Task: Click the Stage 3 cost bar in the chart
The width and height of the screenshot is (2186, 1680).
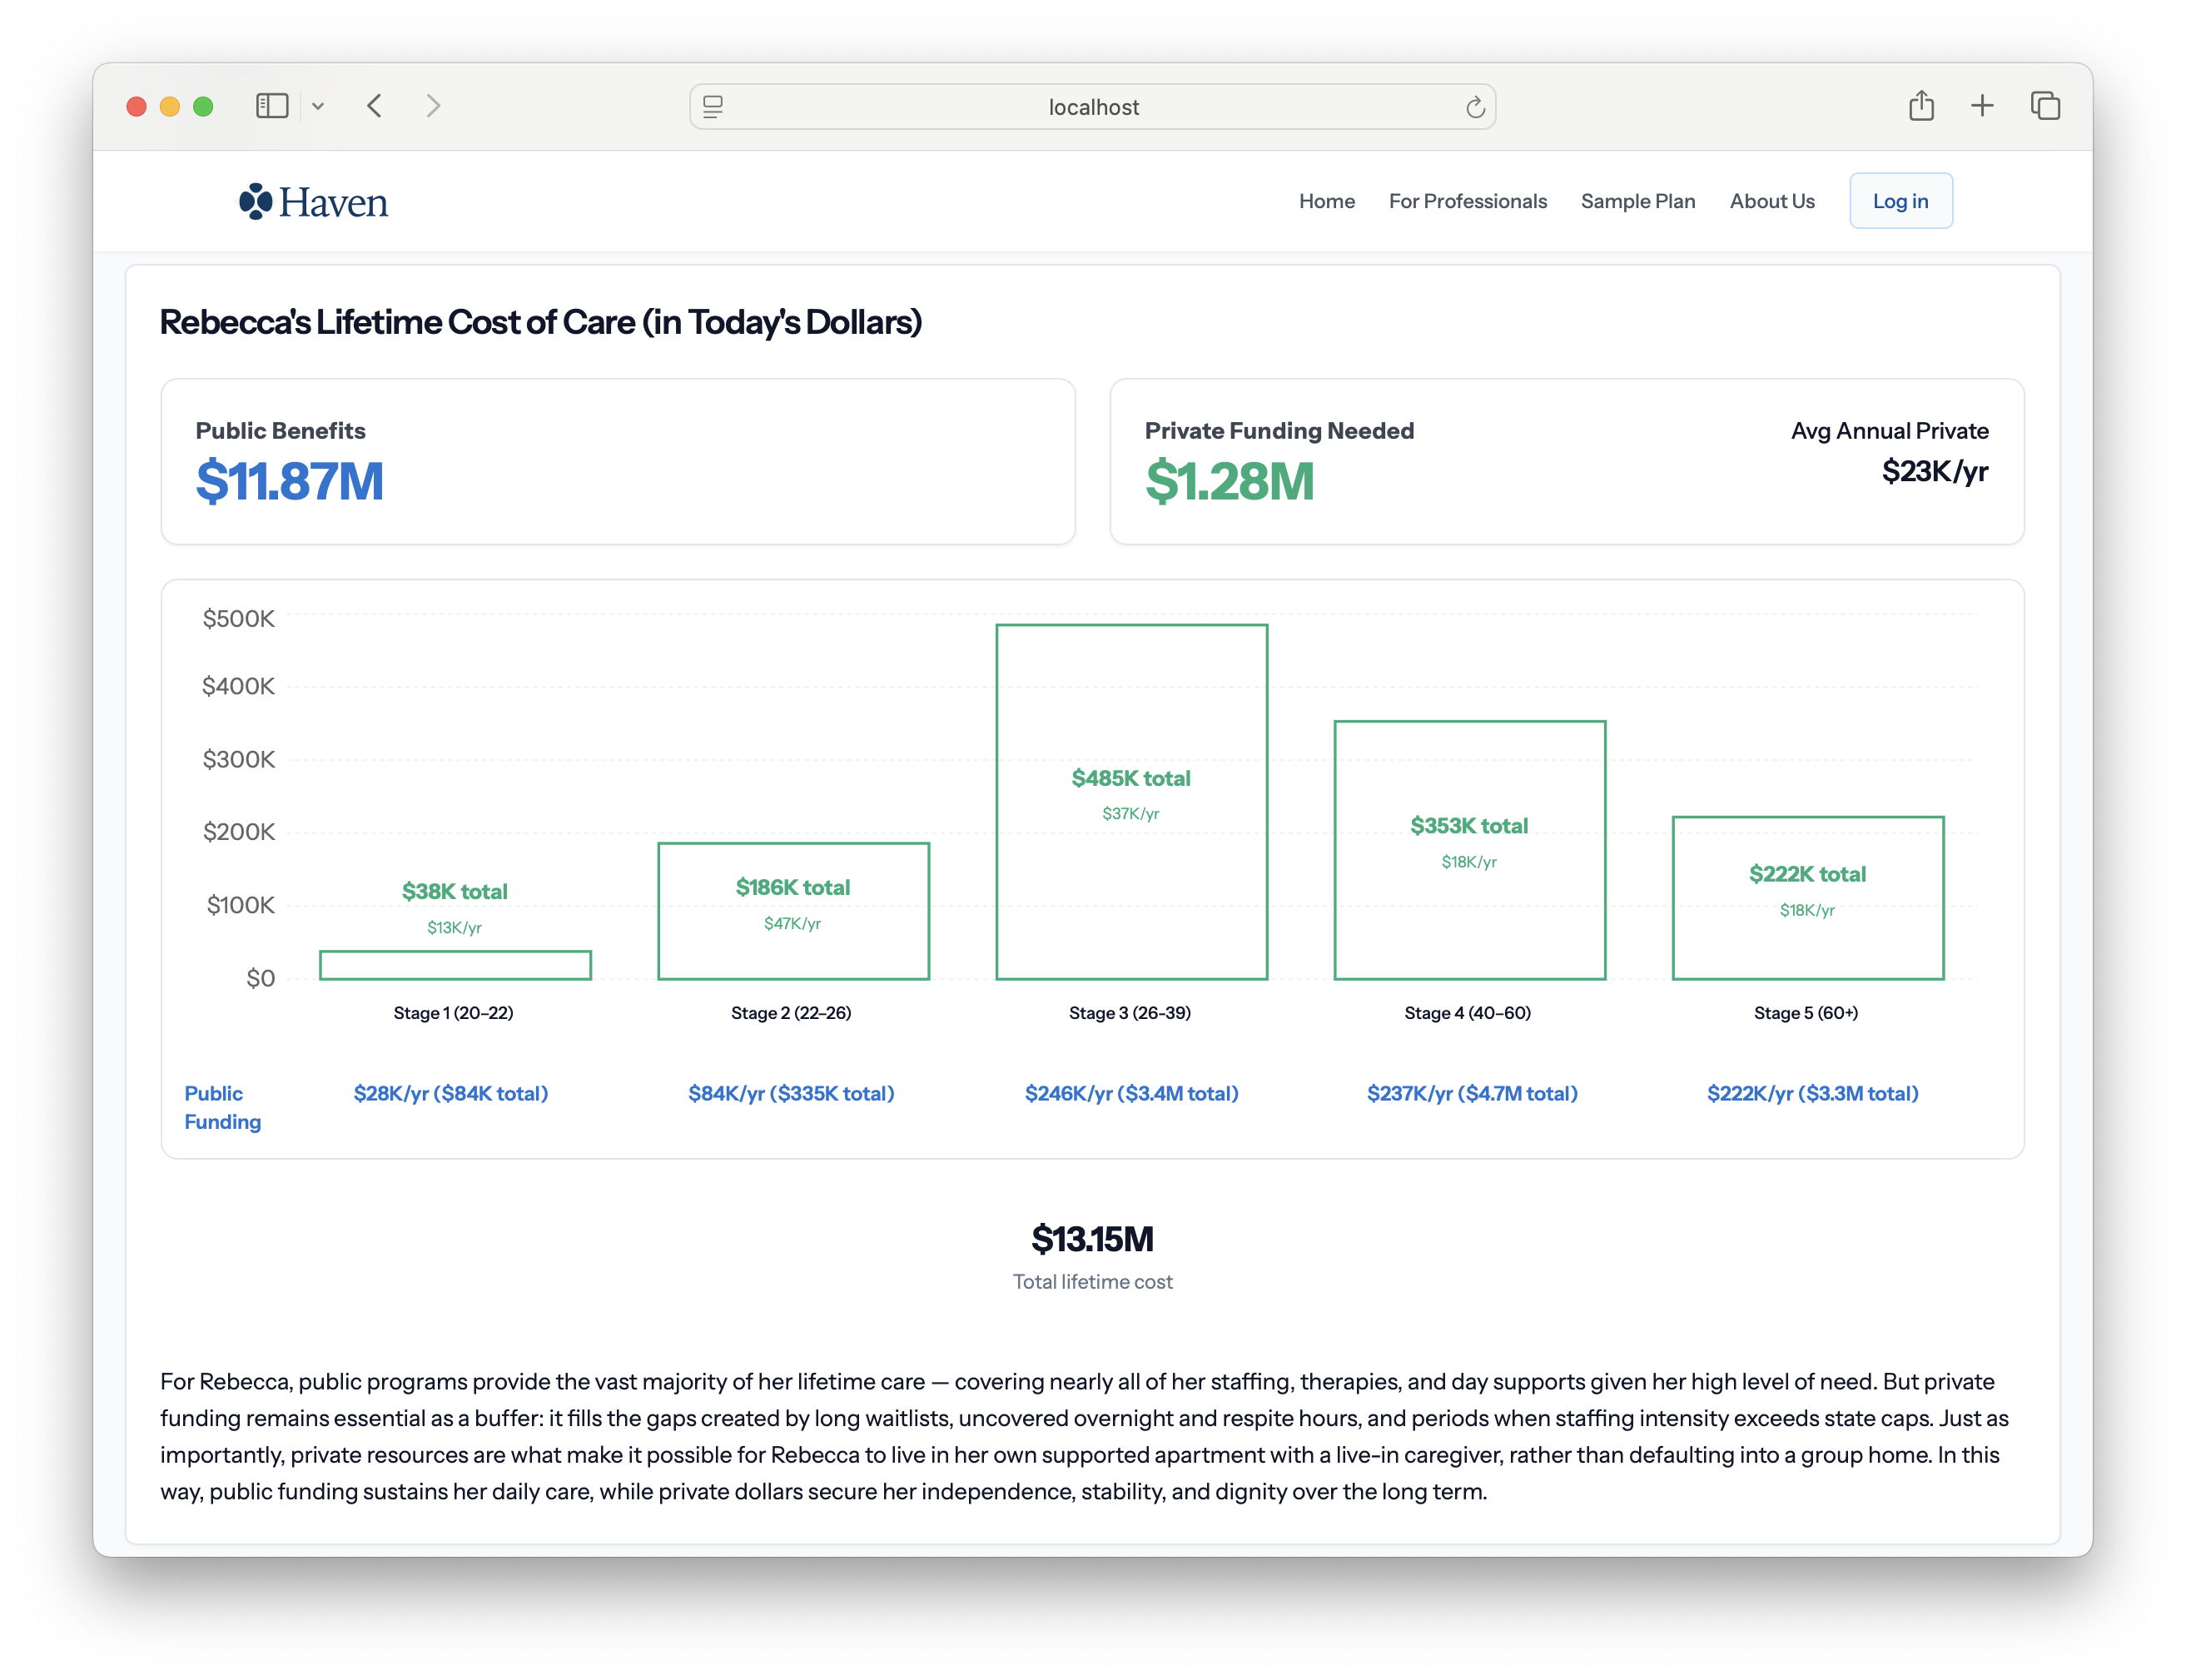Action: (1131, 800)
